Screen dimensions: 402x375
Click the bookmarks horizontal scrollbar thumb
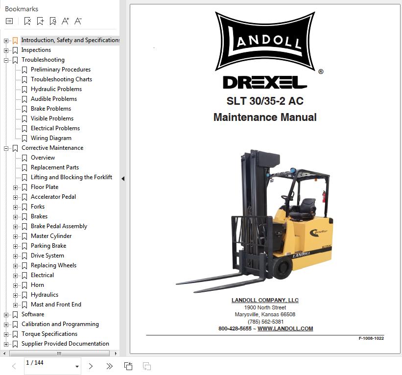point(59,353)
